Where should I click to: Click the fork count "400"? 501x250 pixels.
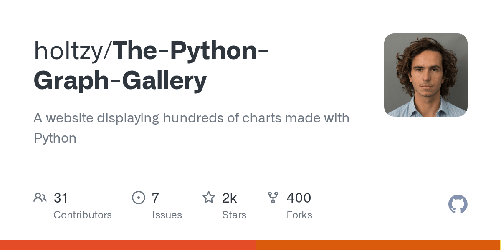pyautogui.click(x=299, y=198)
